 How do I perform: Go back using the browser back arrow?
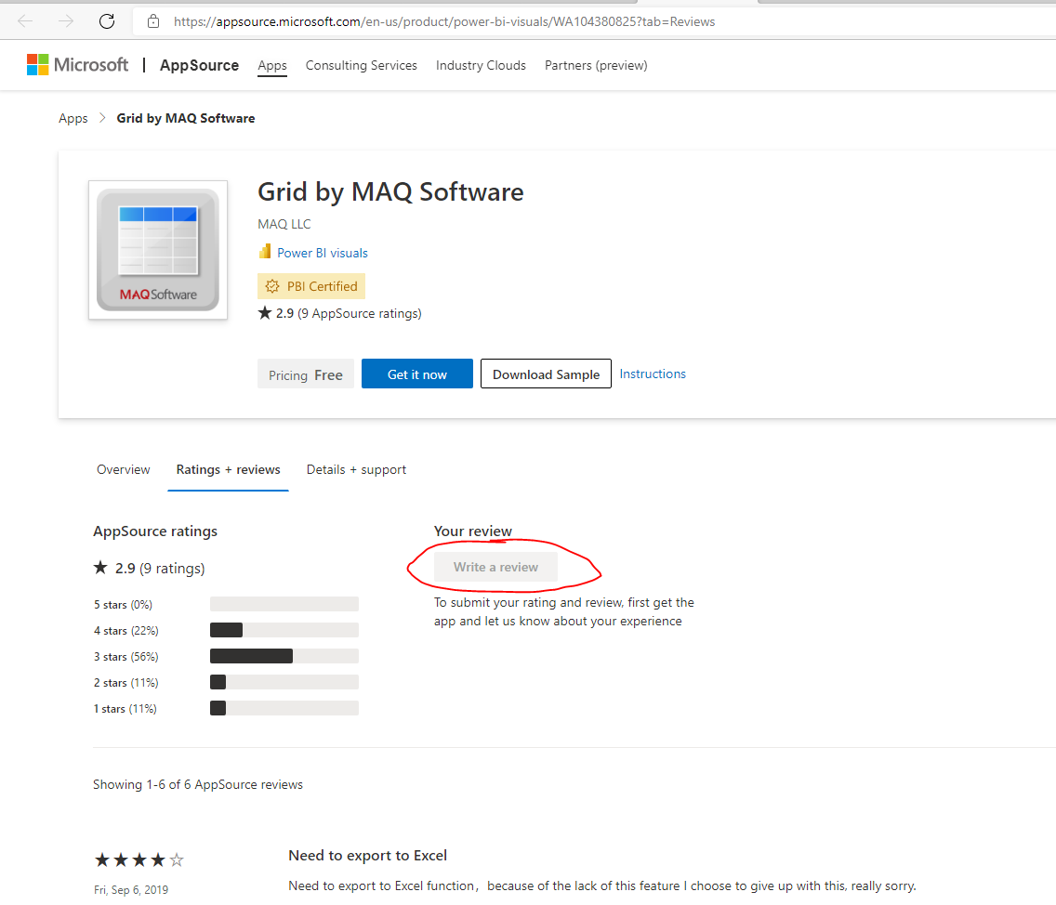point(25,21)
